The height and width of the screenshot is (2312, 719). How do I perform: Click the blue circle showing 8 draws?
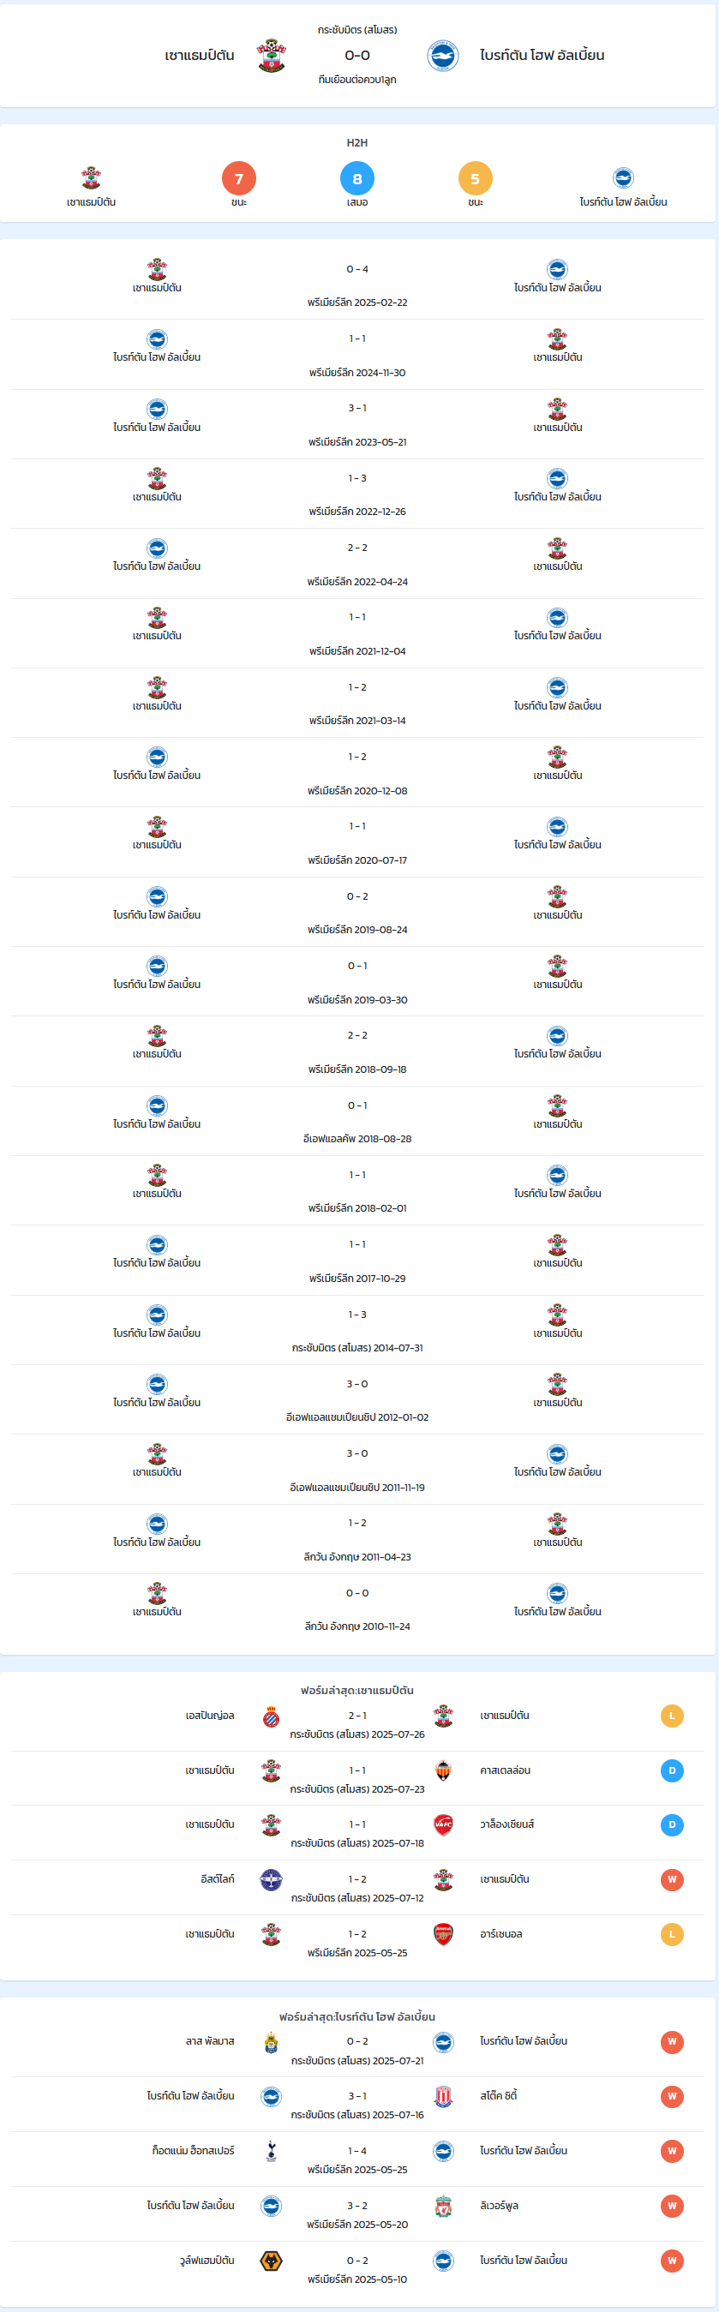[357, 178]
